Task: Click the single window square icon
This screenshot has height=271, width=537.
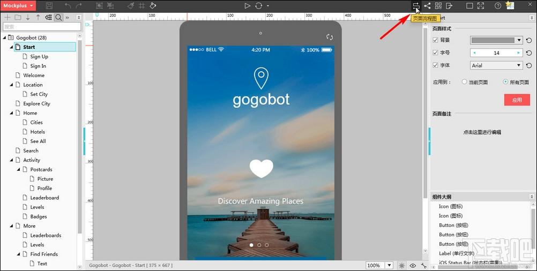Action: (469, 5)
